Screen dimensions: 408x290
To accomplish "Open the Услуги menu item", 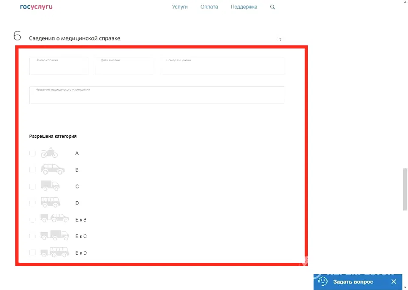I will point(180,7).
